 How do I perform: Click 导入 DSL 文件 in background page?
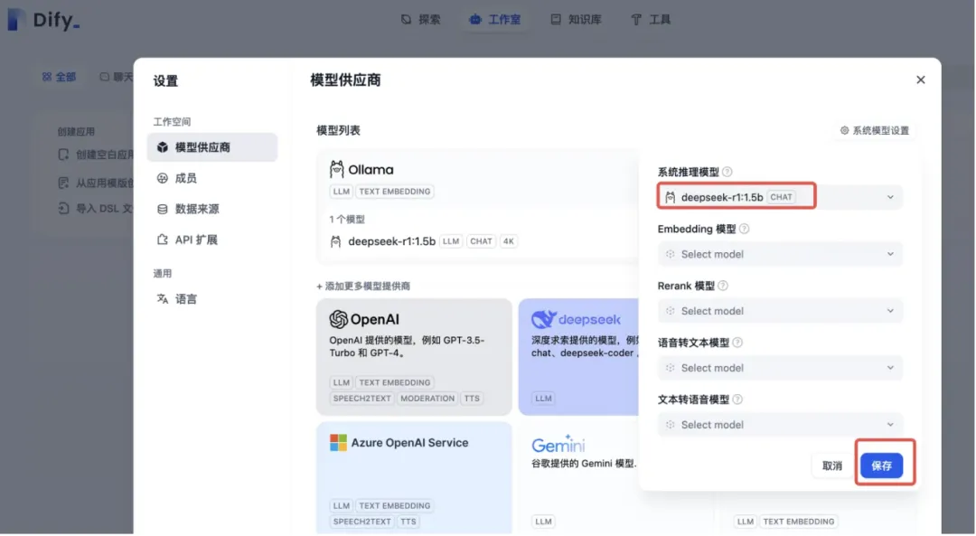pyautogui.click(x=95, y=209)
